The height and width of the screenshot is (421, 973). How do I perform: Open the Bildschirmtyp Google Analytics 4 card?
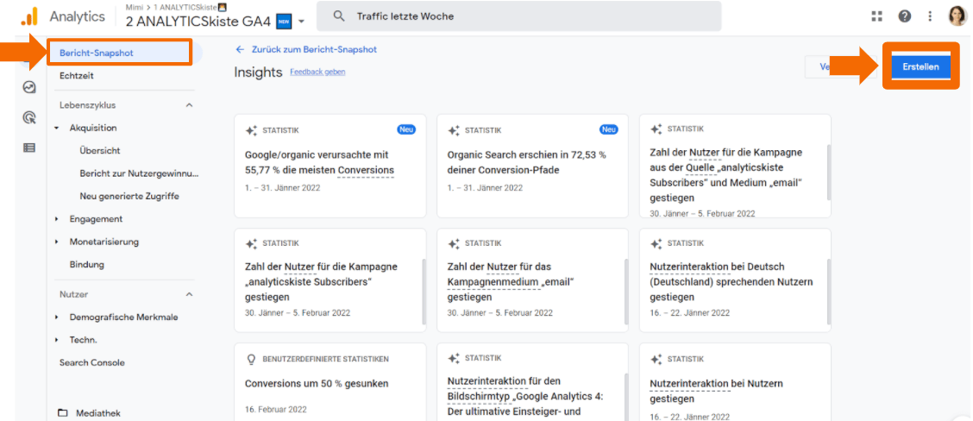(x=532, y=382)
